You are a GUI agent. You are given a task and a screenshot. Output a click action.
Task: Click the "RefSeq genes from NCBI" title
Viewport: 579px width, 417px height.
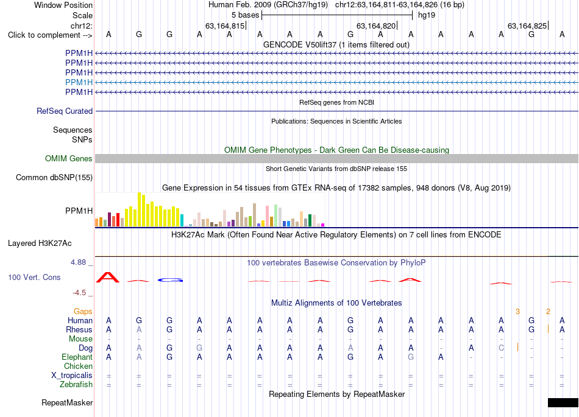pyautogui.click(x=336, y=102)
